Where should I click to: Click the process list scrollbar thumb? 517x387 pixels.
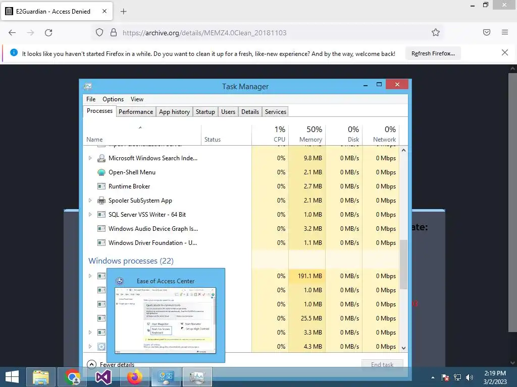click(403, 264)
